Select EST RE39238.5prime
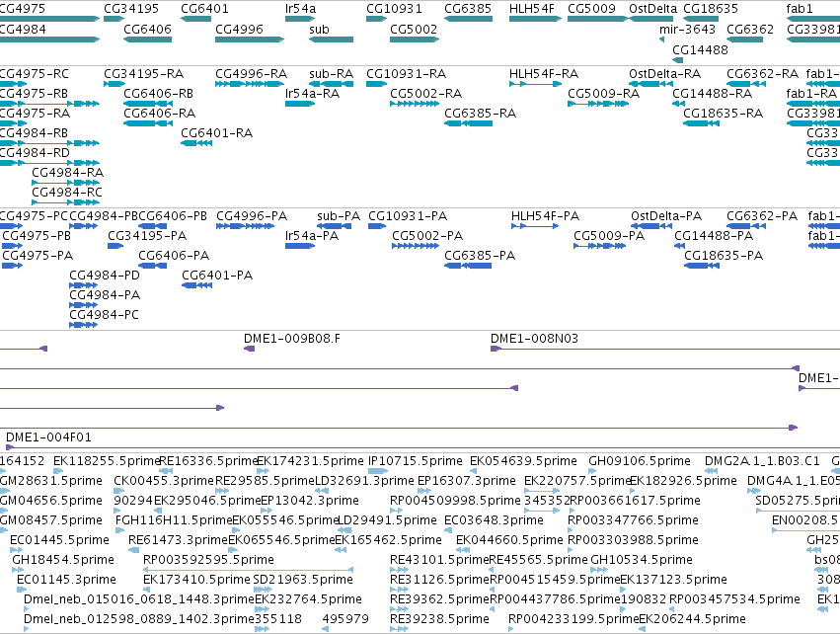This screenshot has width=840, height=634. click(x=439, y=619)
